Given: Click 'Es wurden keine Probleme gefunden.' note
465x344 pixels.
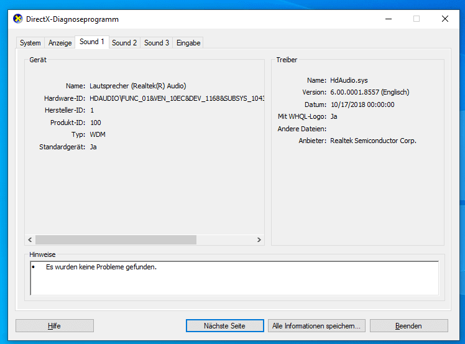Looking at the screenshot, I should (x=101, y=267).
